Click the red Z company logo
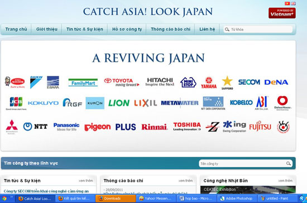 coord(213,127)
